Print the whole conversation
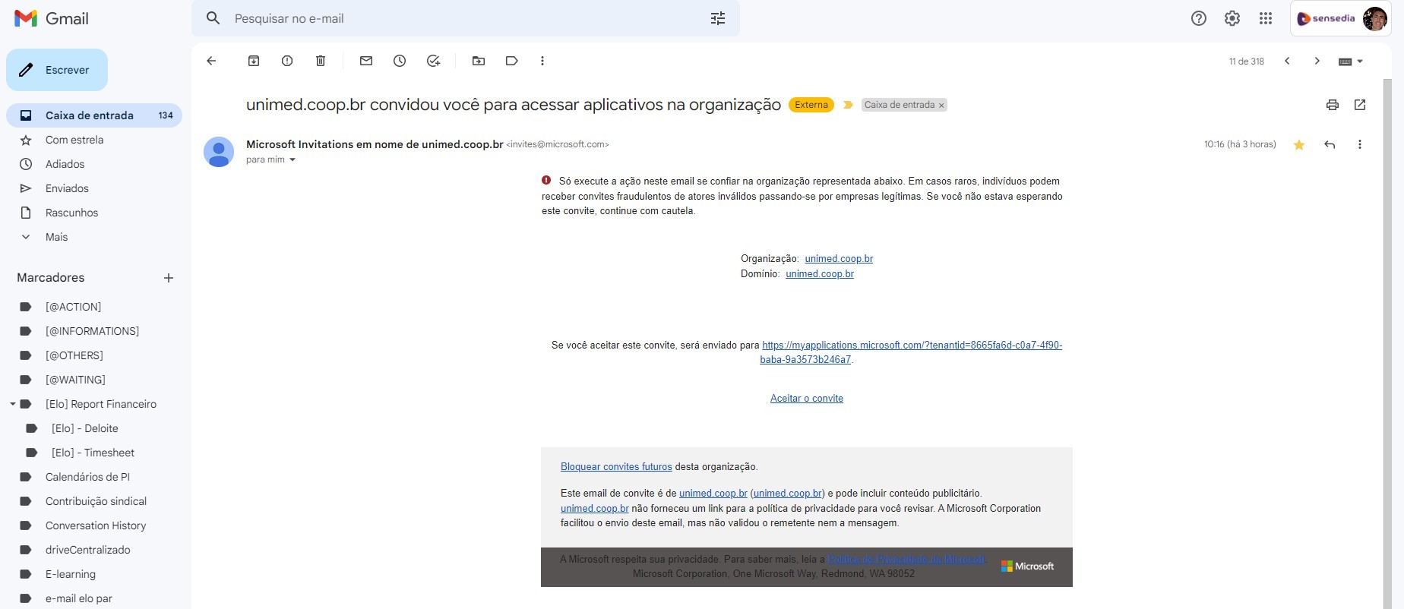Screen dimensions: 1404x609 click(1333, 105)
